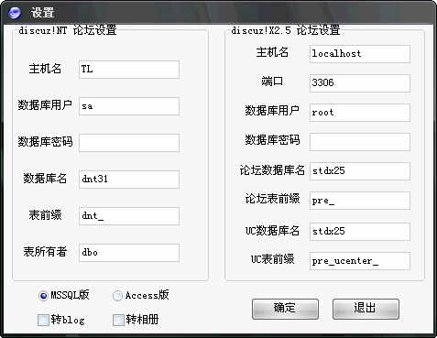Click the 论坛表前缀 field containing pre_
This screenshot has width=437, height=338.
pos(360,201)
